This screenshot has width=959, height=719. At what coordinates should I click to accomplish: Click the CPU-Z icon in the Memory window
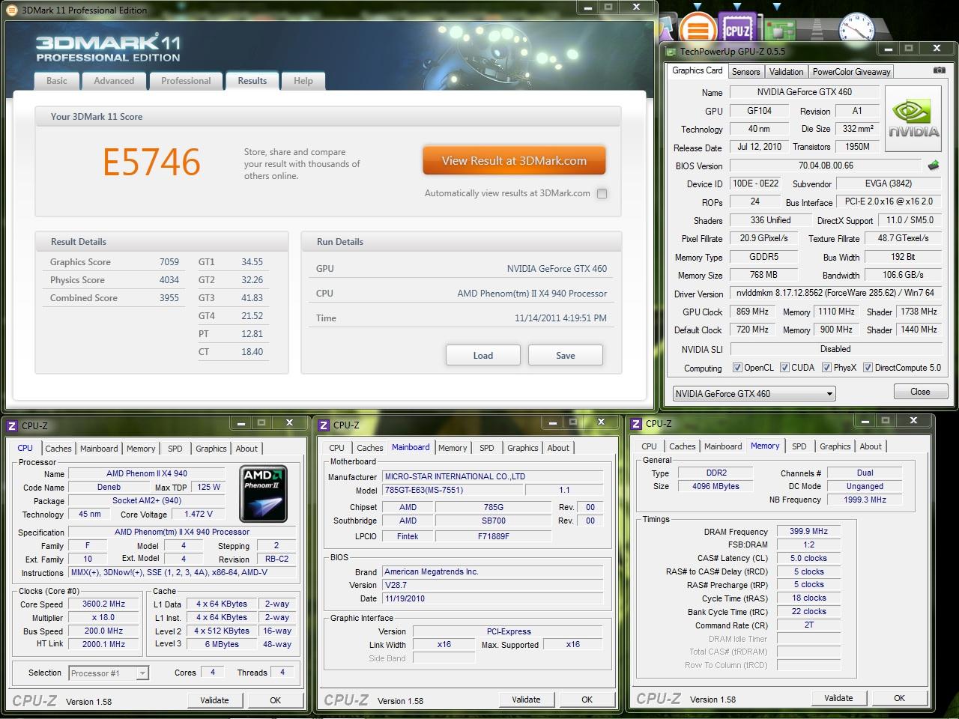[636, 423]
